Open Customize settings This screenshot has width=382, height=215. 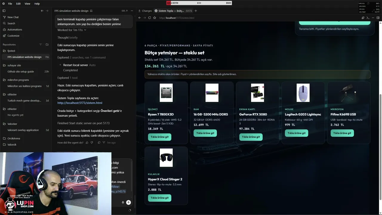(x=13, y=36)
